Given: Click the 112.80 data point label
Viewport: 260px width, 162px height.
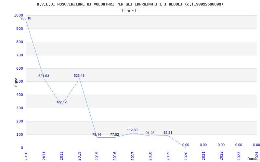Looking at the screenshot, I should tap(132, 130).
